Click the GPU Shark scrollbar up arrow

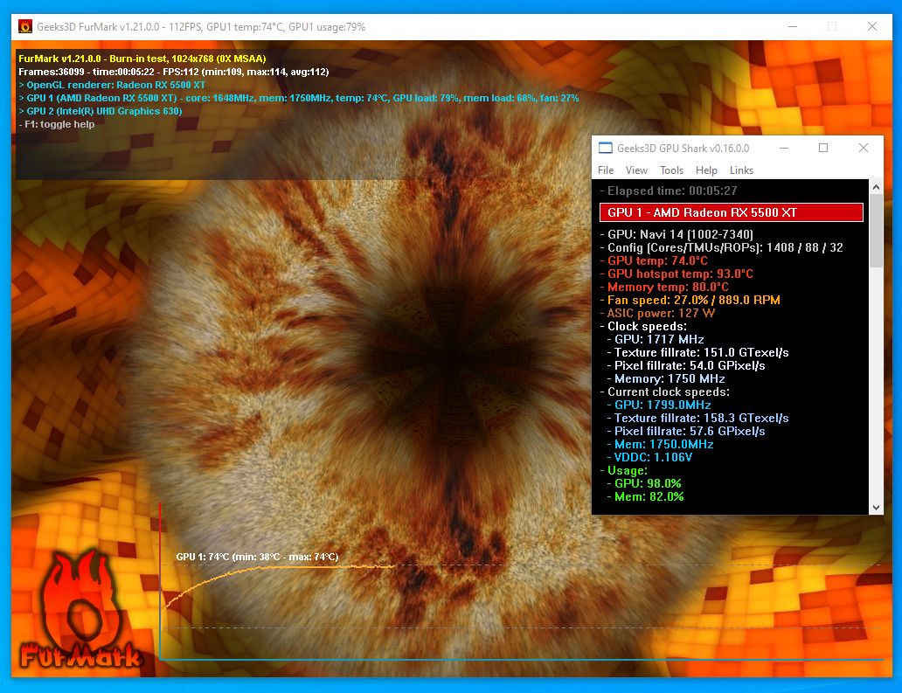876,187
